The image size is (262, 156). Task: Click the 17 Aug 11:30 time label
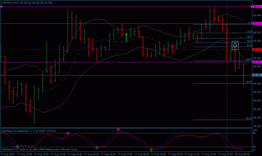[x=25, y=154]
